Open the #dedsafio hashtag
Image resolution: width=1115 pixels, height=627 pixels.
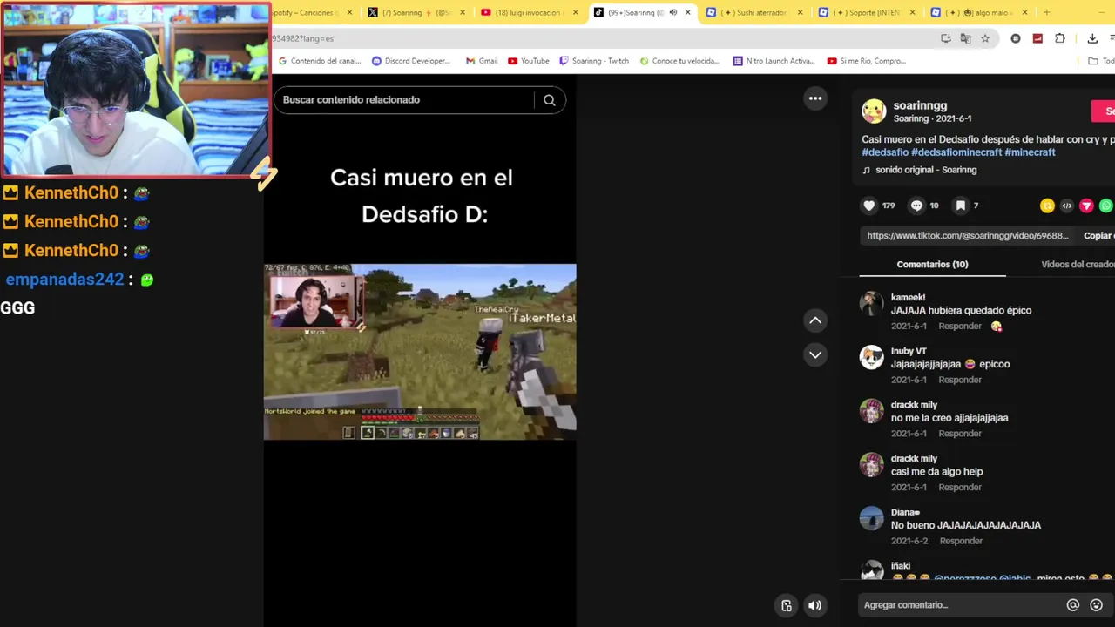coord(885,152)
